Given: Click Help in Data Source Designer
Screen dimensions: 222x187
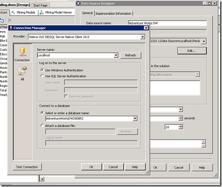Looking at the screenshot, I should 202,167.
